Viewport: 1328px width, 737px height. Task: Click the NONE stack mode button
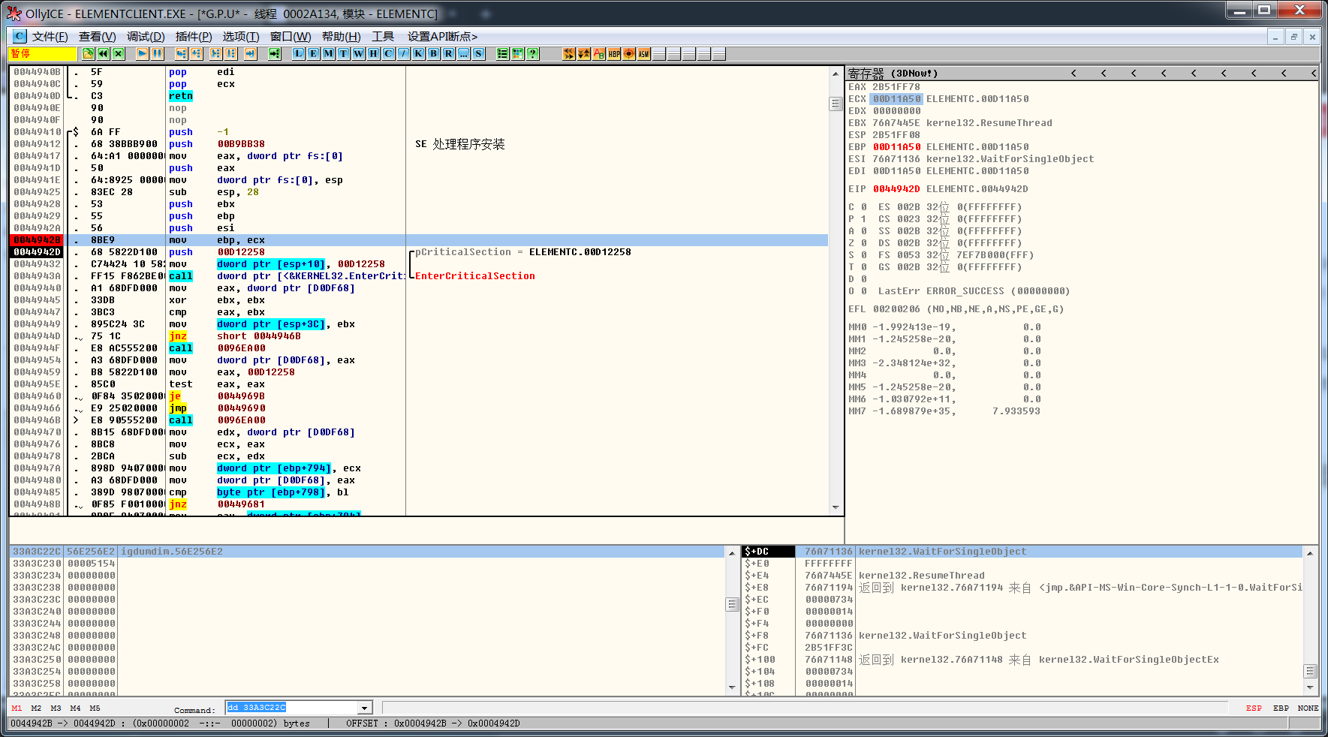(1308, 708)
